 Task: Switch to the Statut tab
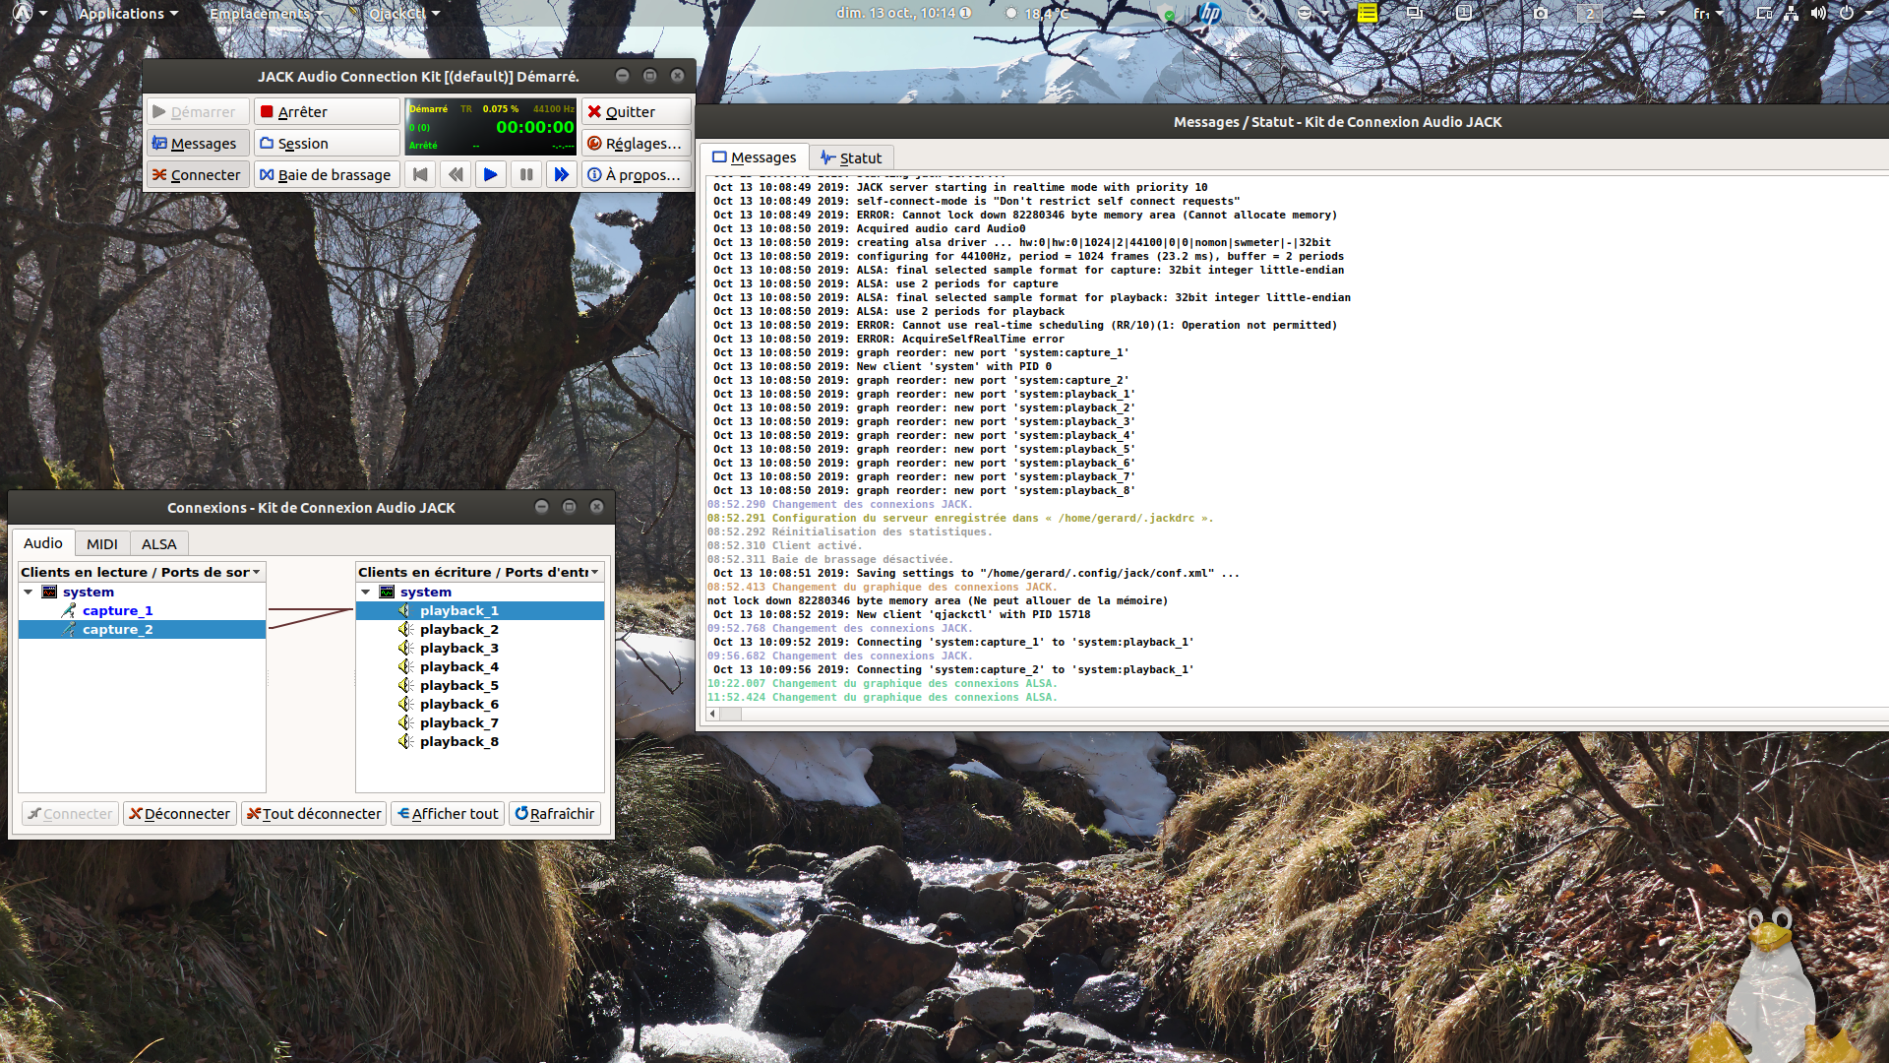coord(851,158)
